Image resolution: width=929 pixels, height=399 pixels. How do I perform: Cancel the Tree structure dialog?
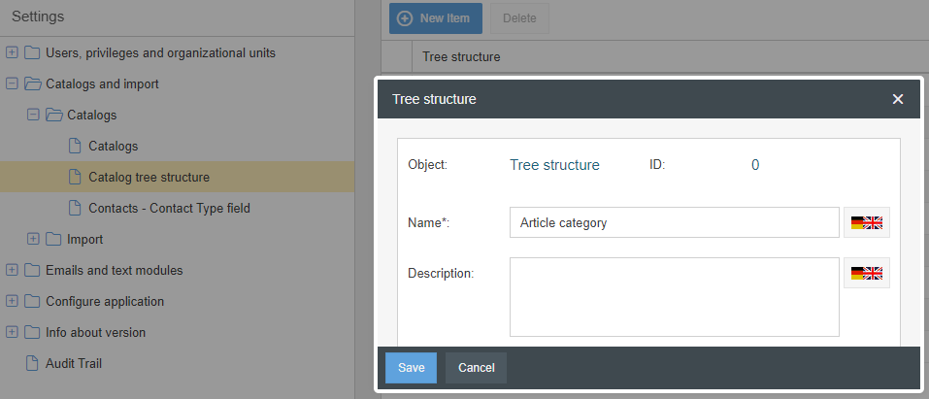click(476, 368)
